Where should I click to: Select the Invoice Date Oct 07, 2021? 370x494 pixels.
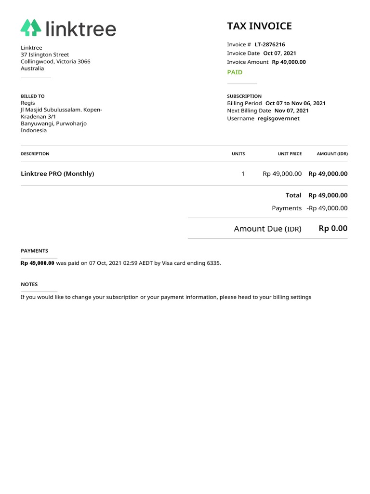point(279,53)
